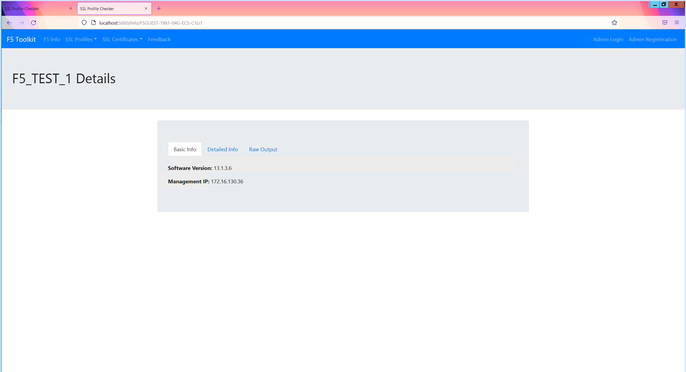Go to the F5 Info page
Viewport: 686px width, 372px height.
point(52,39)
